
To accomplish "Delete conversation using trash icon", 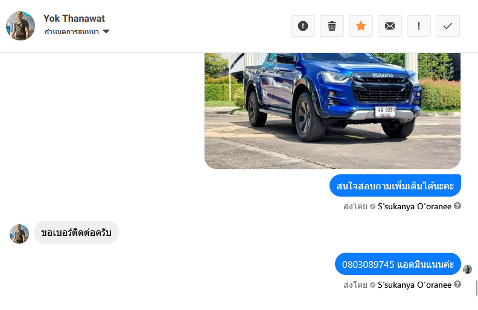I will (x=332, y=26).
